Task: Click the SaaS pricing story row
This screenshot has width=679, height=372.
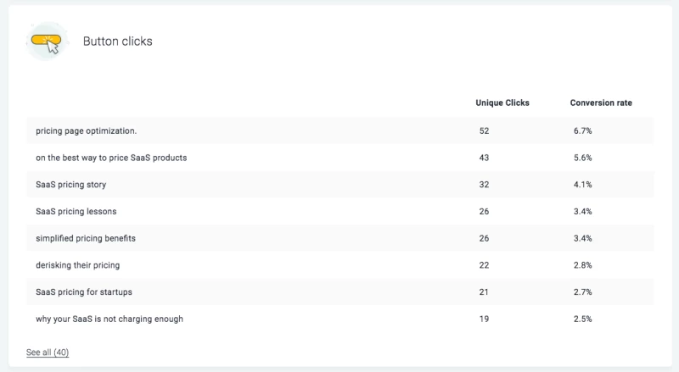Action: (71, 185)
